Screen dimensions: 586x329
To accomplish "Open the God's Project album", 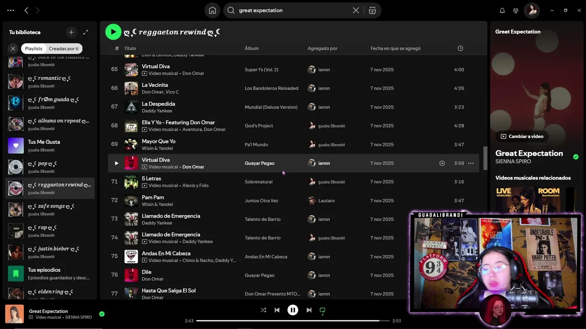I will pos(259,126).
